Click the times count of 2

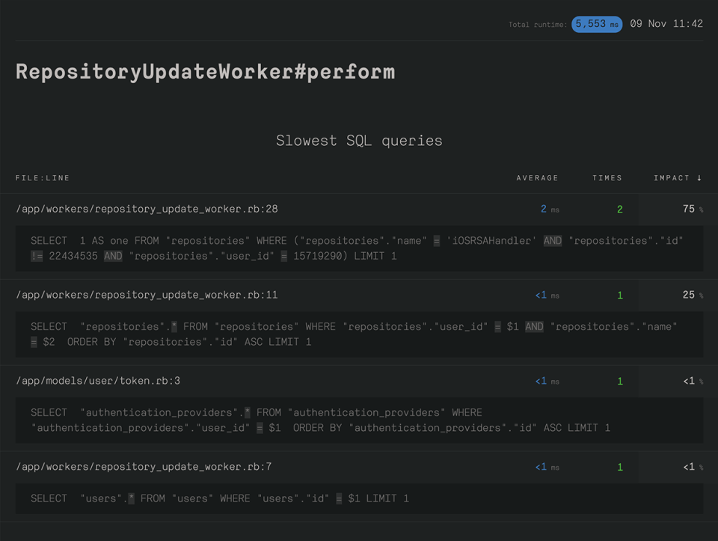[619, 210]
